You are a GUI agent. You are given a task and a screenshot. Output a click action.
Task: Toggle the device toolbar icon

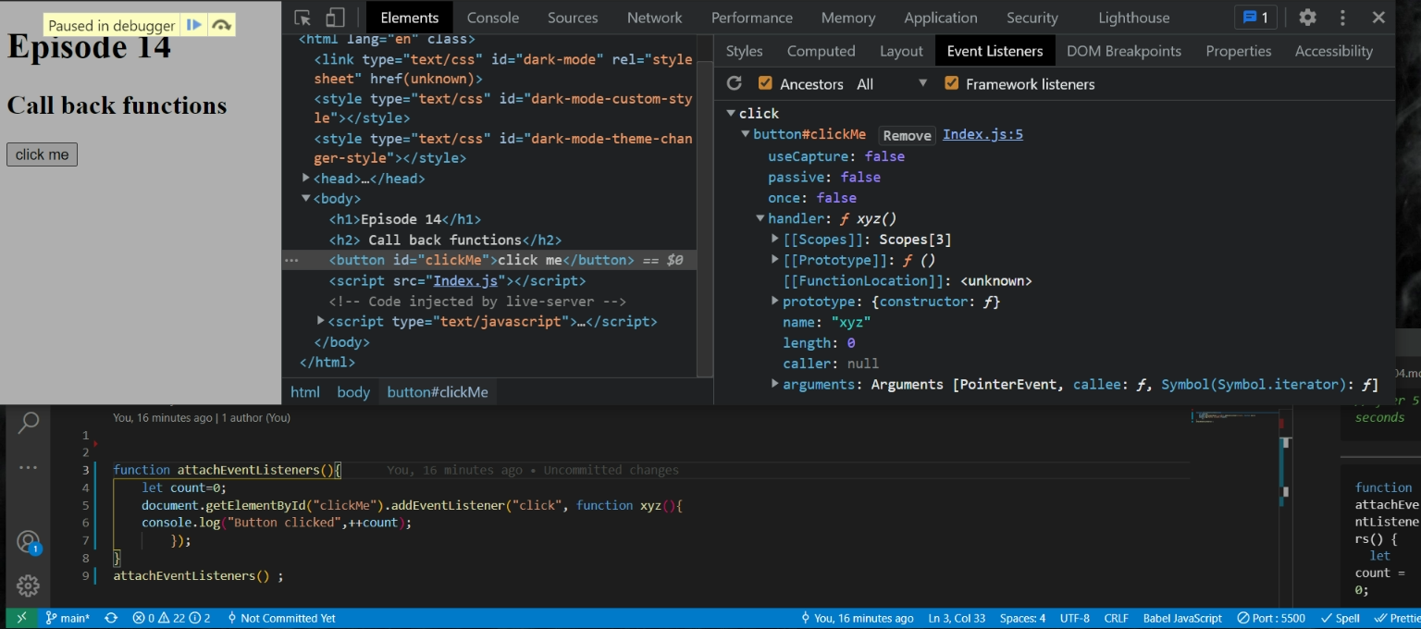[335, 18]
